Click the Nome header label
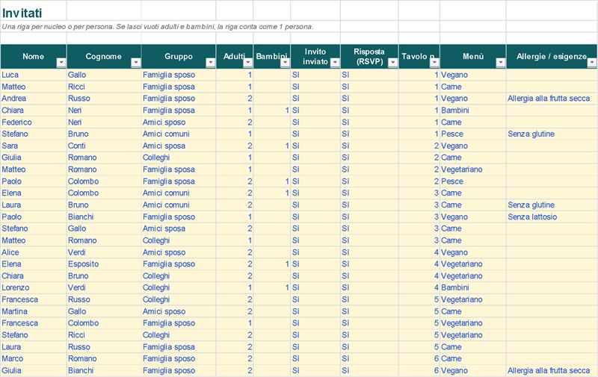 33,56
